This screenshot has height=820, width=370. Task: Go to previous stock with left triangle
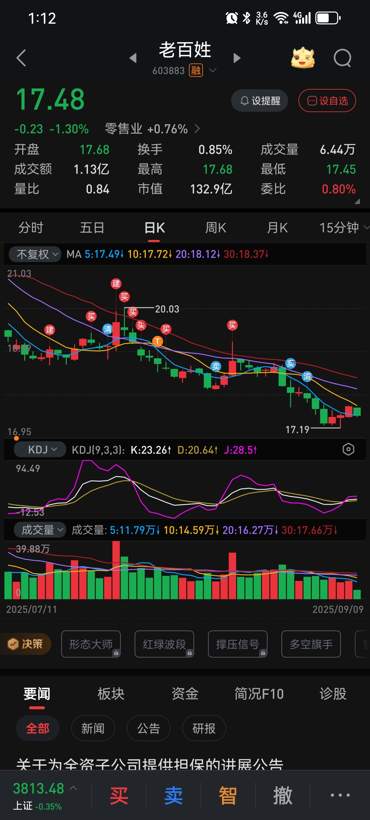click(133, 58)
